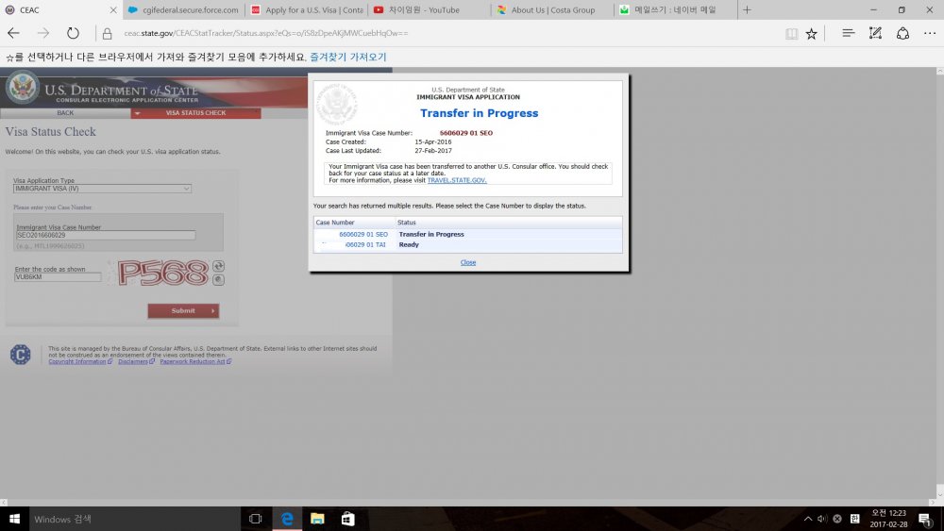Switch to the YouTube tab

430,10
